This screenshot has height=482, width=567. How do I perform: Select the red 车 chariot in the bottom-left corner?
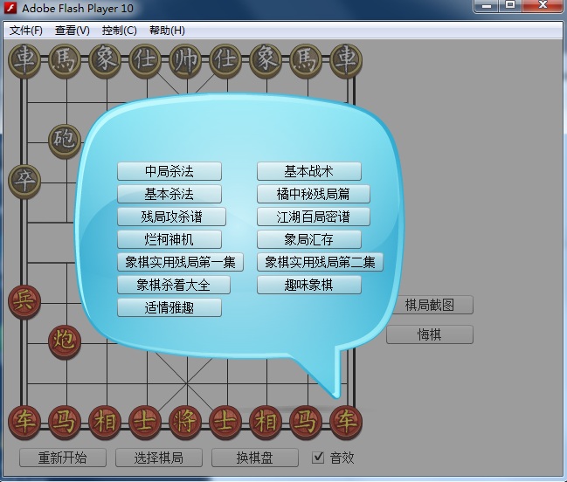pos(24,423)
